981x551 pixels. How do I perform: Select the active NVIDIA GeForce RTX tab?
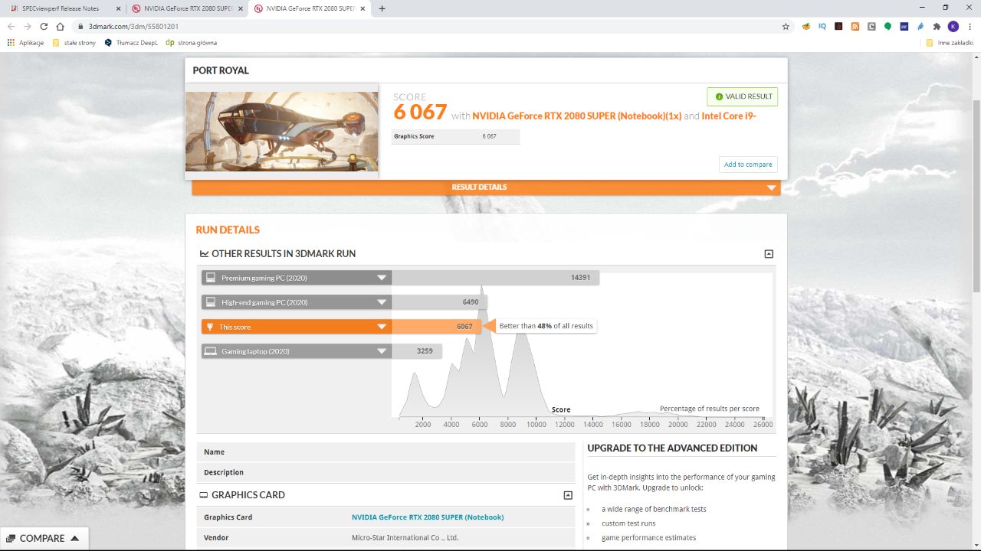[310, 8]
